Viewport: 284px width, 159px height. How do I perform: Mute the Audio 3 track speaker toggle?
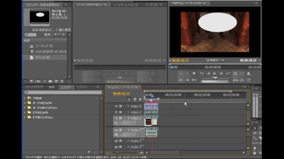116,147
